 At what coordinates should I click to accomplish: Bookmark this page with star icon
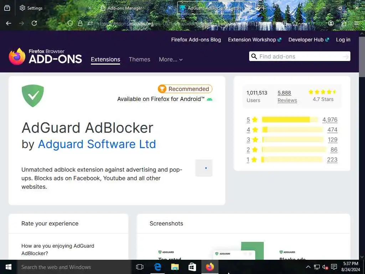[295, 23]
